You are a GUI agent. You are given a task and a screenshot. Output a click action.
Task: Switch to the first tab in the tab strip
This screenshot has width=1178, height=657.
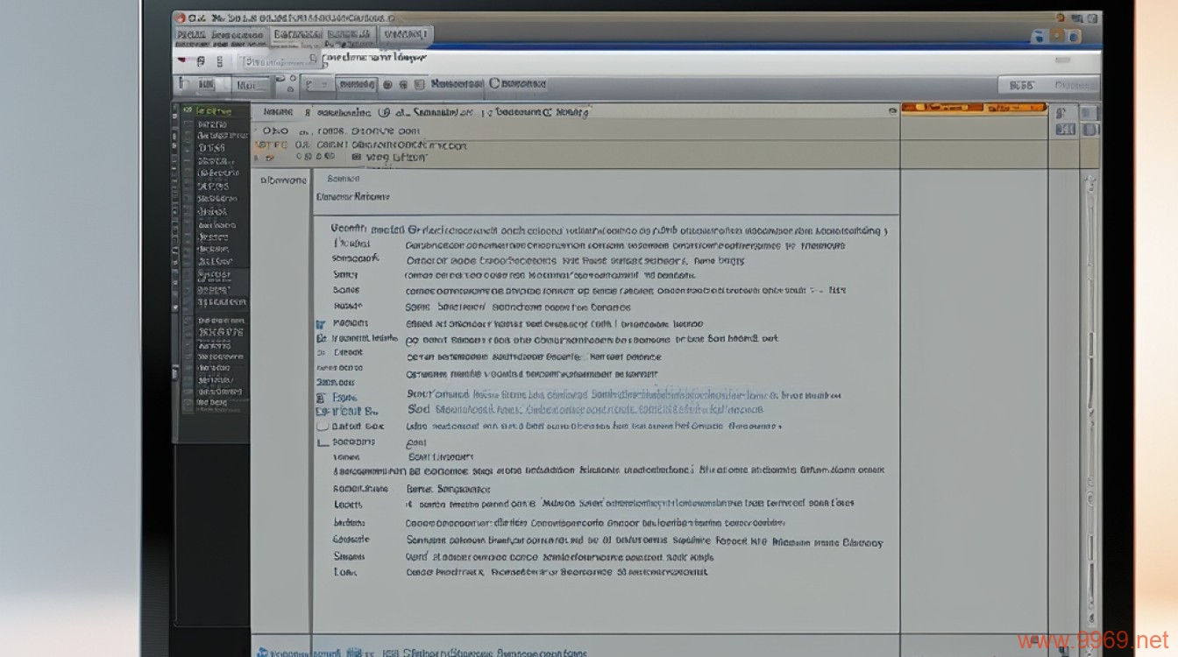(x=219, y=35)
